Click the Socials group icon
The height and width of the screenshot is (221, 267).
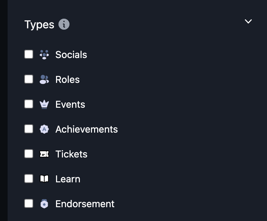click(44, 55)
